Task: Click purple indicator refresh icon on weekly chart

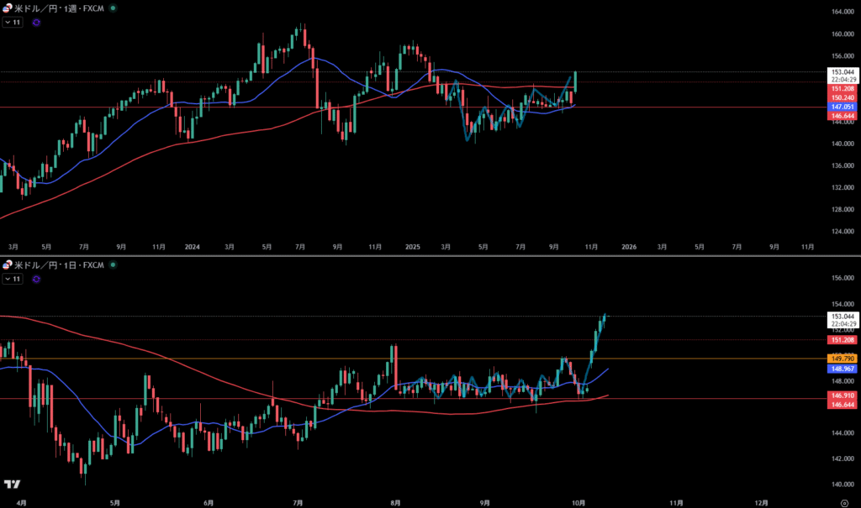Action: (x=36, y=23)
